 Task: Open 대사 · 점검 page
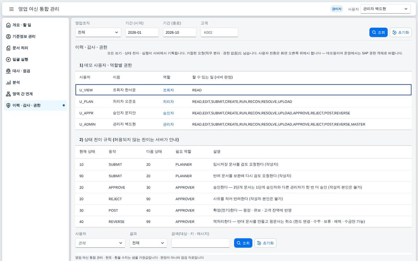click(x=36, y=71)
